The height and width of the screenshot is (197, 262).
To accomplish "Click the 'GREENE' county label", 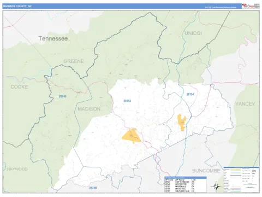I will pos(74,61).
